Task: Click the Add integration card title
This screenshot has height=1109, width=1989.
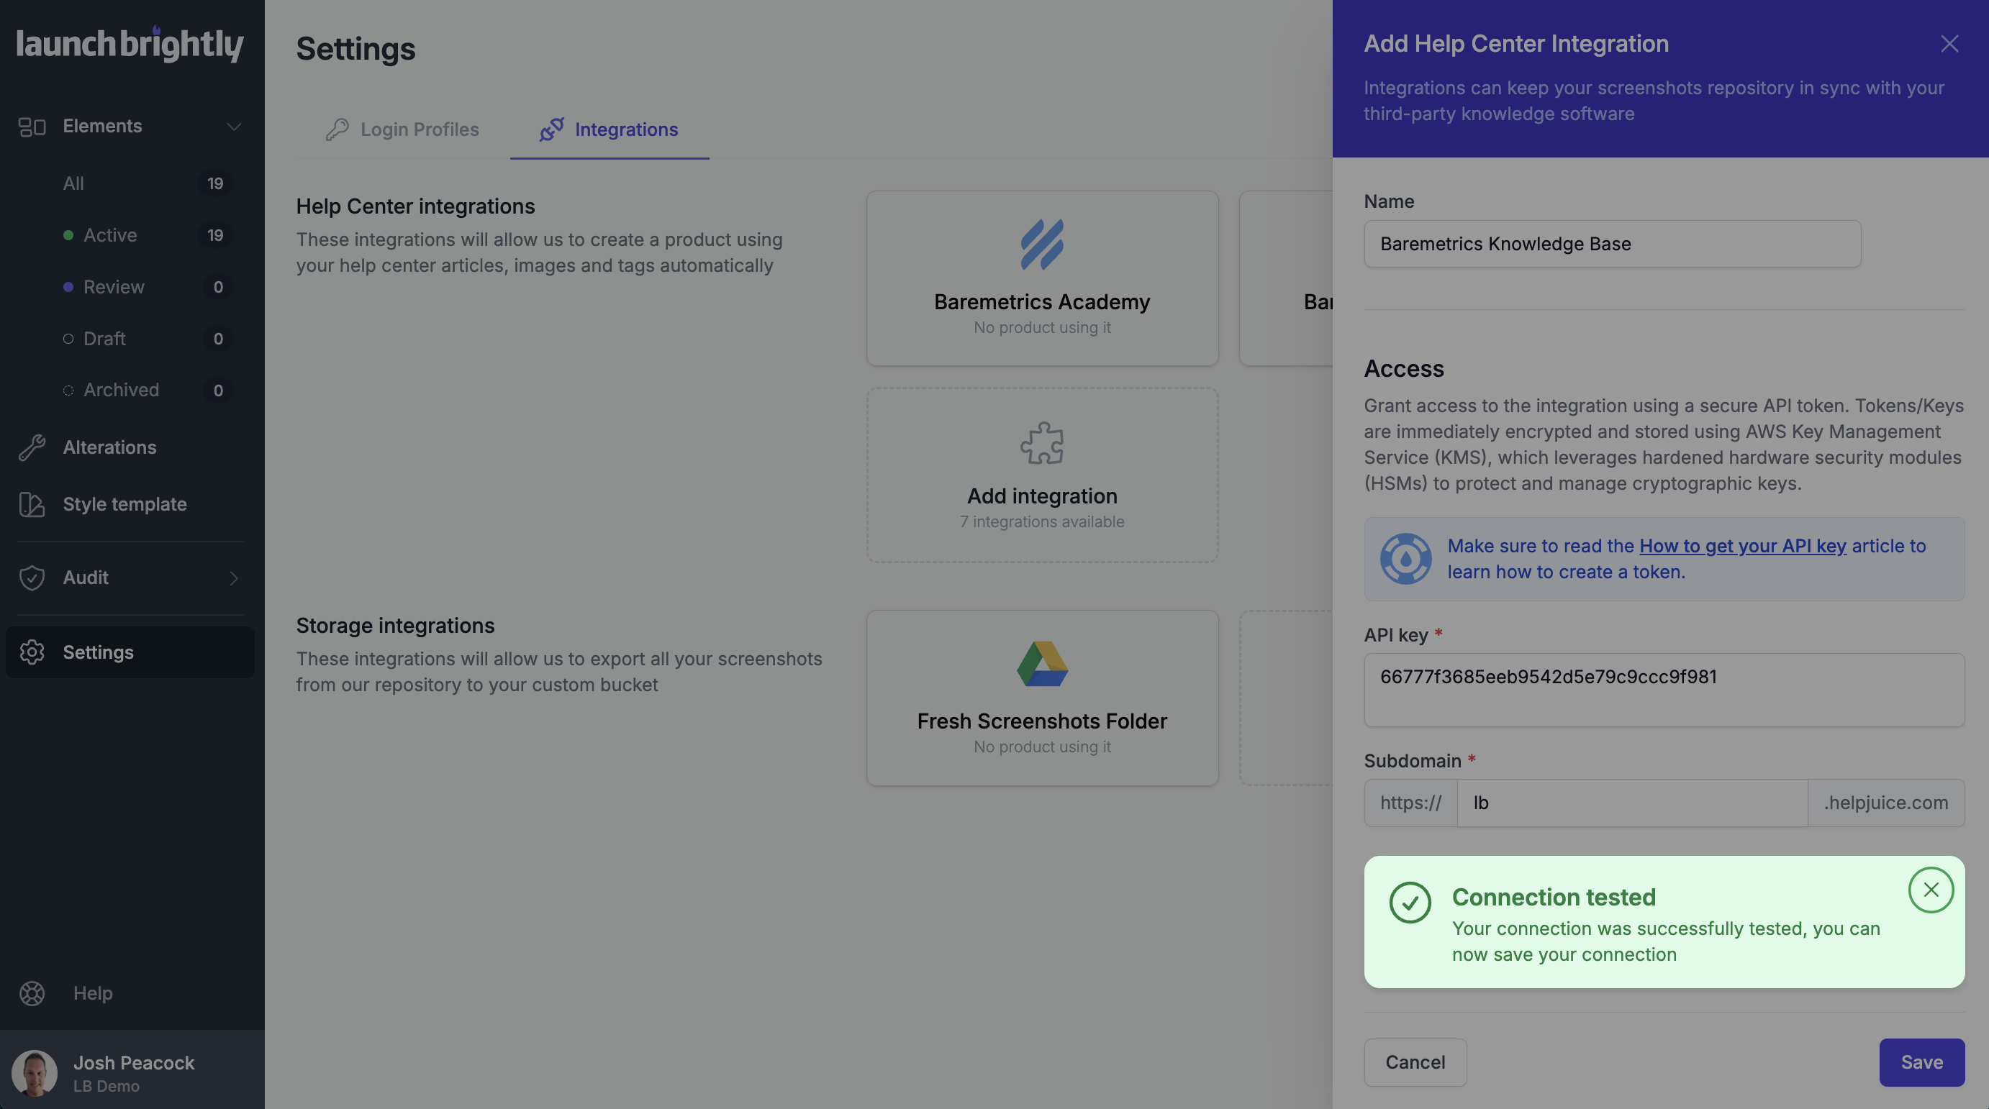Action: [x=1041, y=496]
